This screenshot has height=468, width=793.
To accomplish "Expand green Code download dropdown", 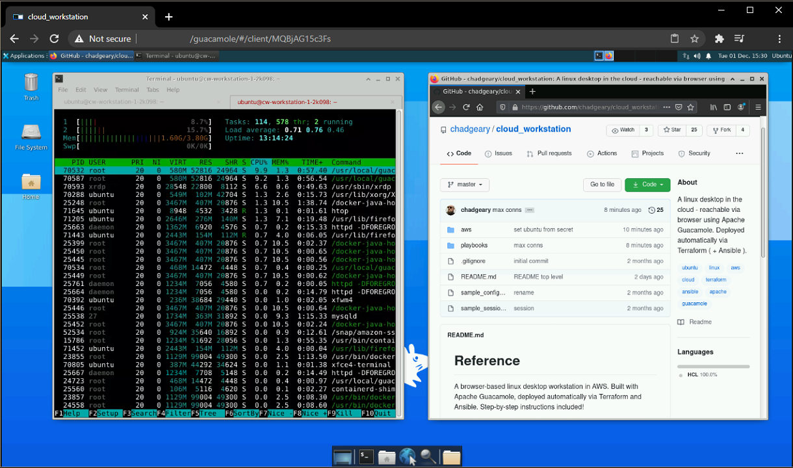I will pyautogui.click(x=647, y=185).
